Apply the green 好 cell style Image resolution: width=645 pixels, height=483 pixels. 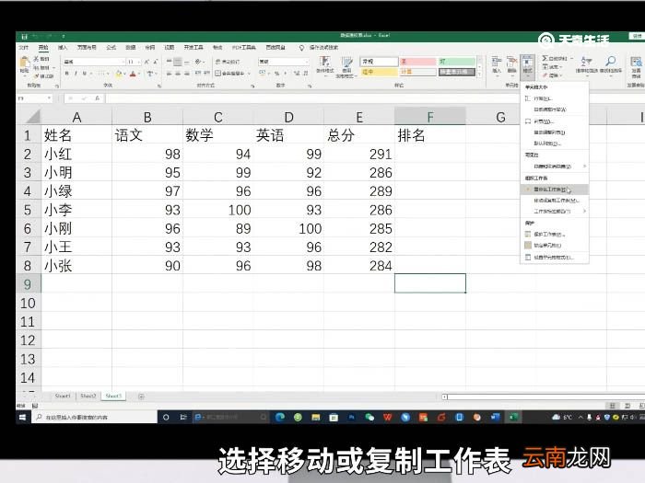click(x=457, y=62)
